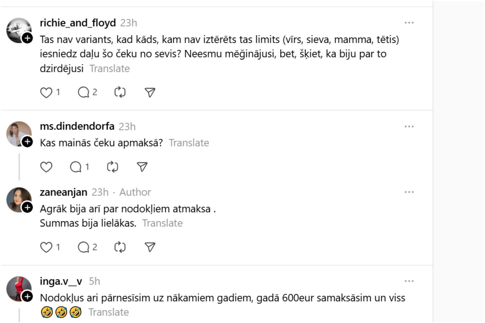Screen dimensions: 485x323
Task: Open more options for richie_and_floyd's comment
Action: click(409, 23)
